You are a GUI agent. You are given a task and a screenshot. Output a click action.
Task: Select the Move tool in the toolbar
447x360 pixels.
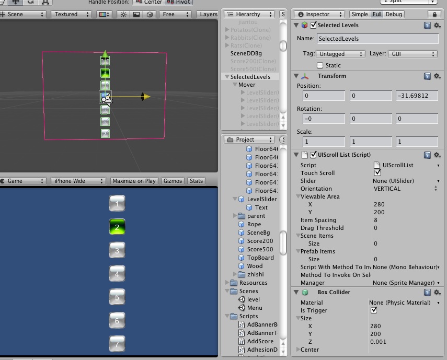(x=16, y=2)
